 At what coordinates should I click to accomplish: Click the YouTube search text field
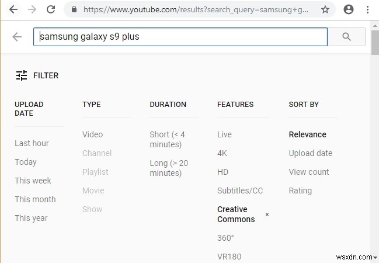pyautogui.click(x=180, y=37)
